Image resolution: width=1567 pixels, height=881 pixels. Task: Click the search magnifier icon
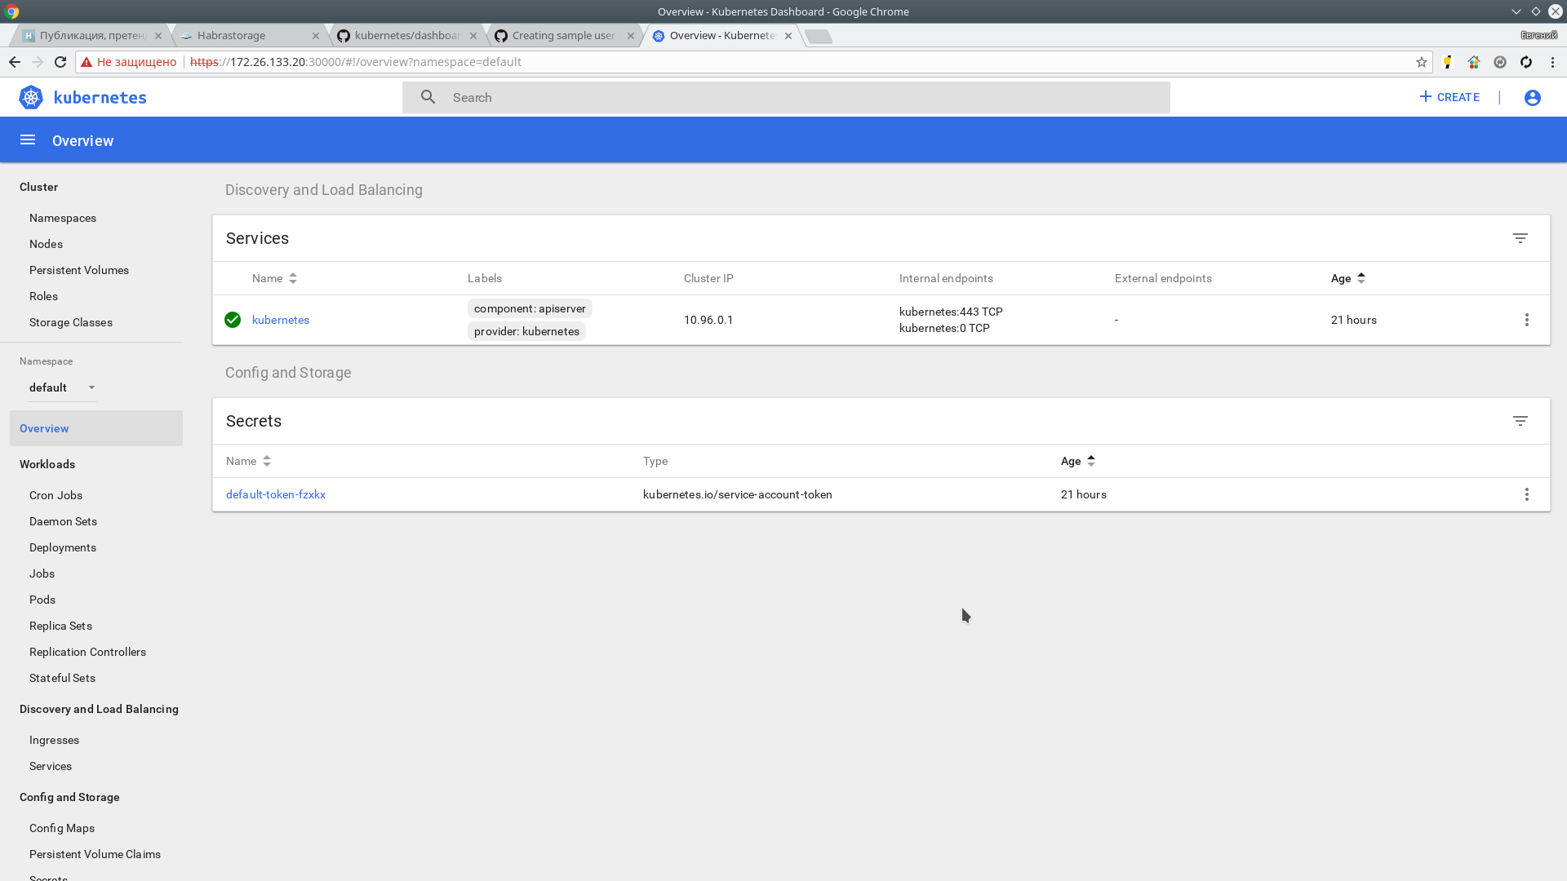coord(428,97)
